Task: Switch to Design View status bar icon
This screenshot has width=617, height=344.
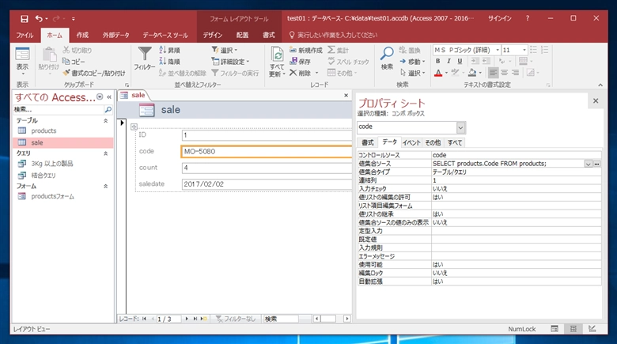Action: pos(592,329)
